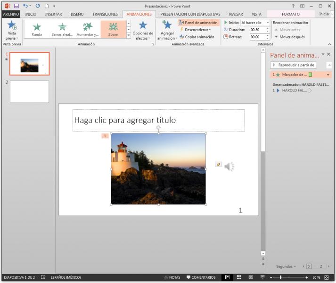The image size is (336, 283).
Task: Click the zoom in plus button
Action: [x=307, y=277]
